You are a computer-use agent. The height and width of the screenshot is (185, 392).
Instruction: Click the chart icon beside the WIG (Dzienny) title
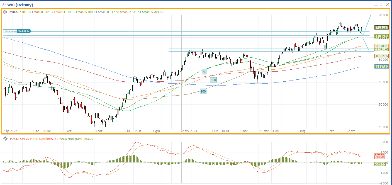4,5
